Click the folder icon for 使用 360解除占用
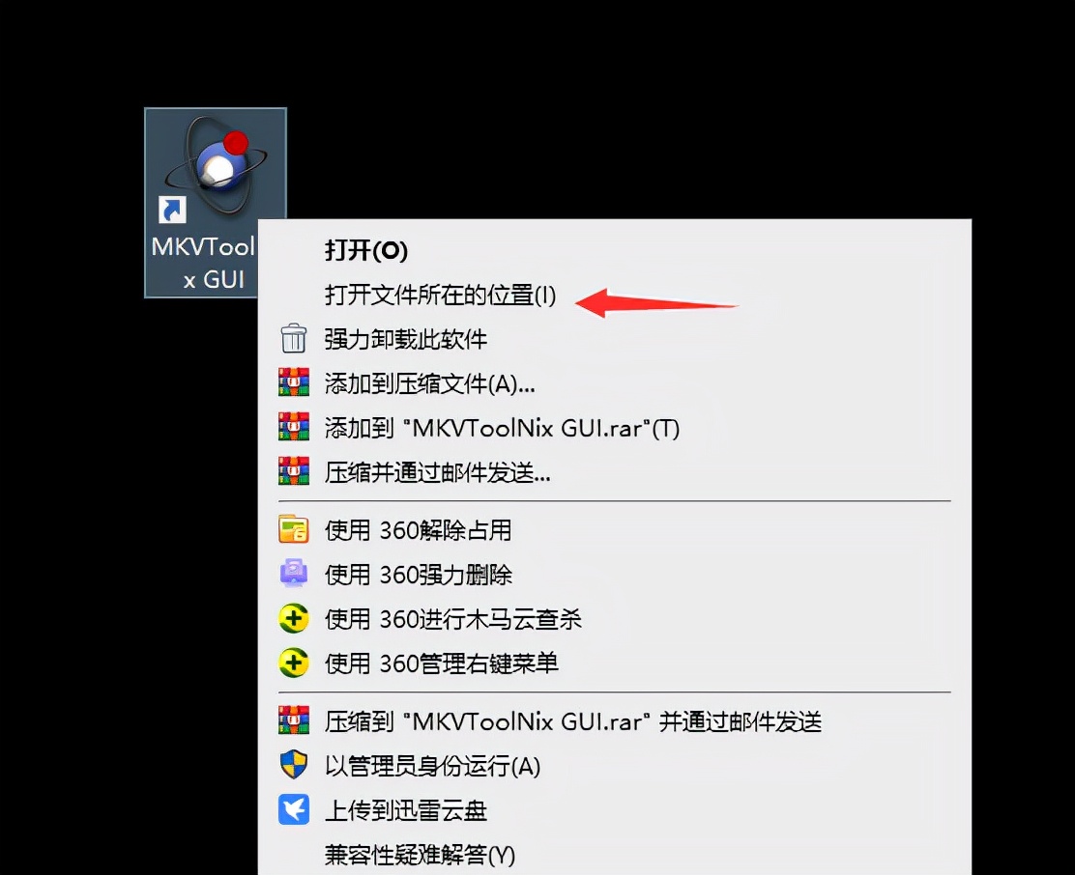This screenshot has width=1075, height=875. click(294, 529)
